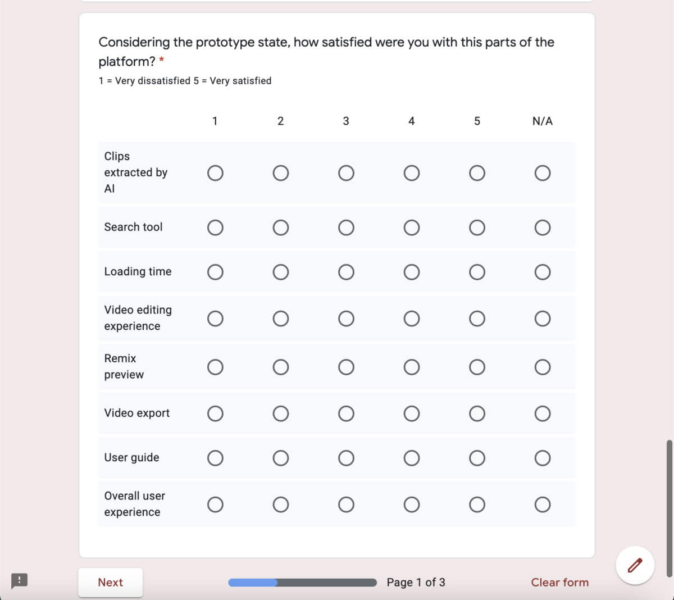Select 4 for Overall user experience
This screenshot has width=674, height=600.
tap(412, 504)
